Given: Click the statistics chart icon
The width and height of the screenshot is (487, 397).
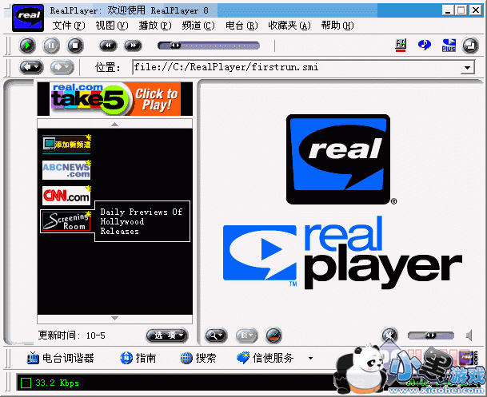Looking at the screenshot, I should [273, 335].
